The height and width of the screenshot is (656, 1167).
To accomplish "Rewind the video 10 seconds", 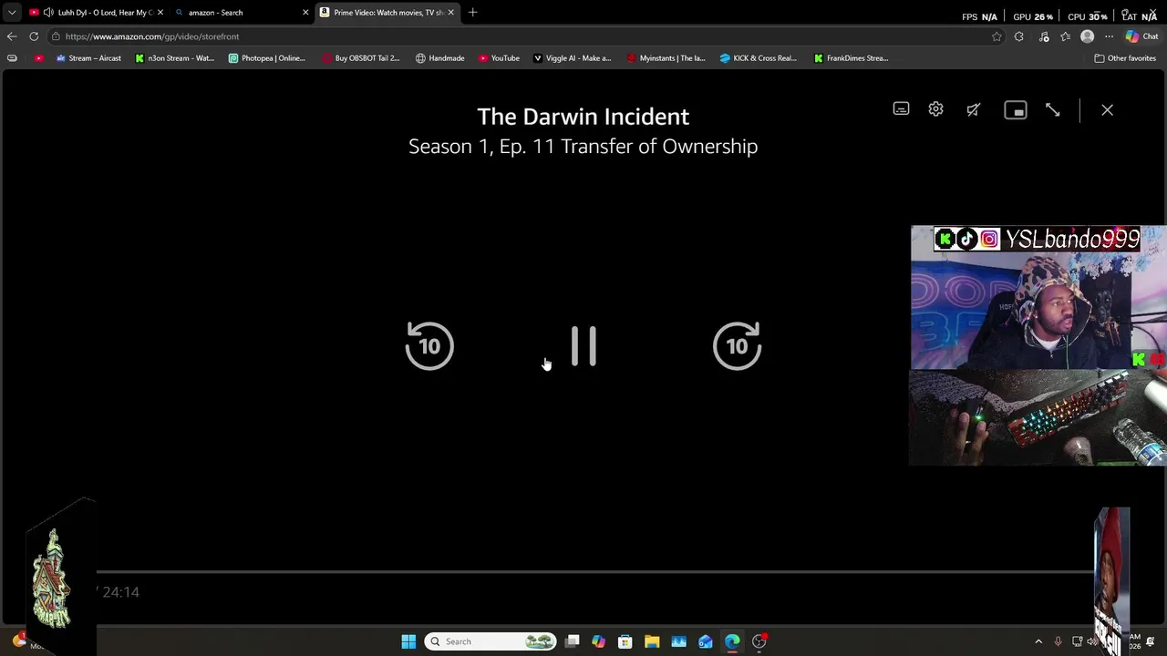I will coord(429,345).
